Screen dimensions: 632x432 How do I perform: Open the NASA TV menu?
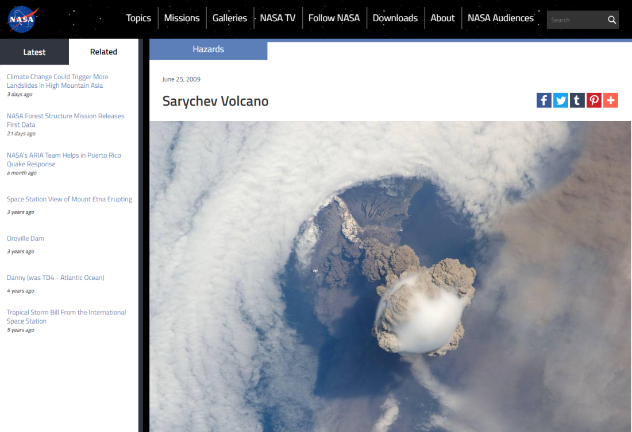coord(278,18)
